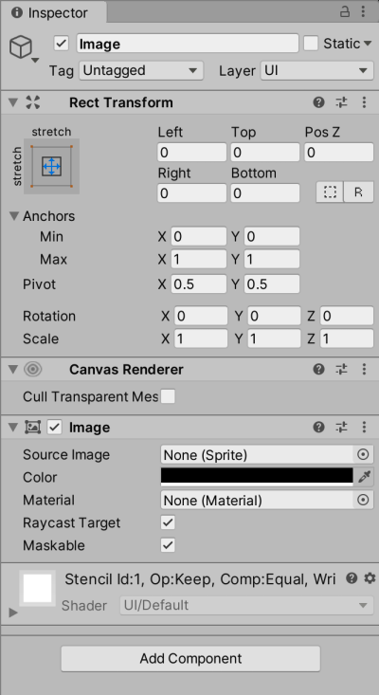Enable the Static checkbox
The image size is (379, 695).
point(311,44)
